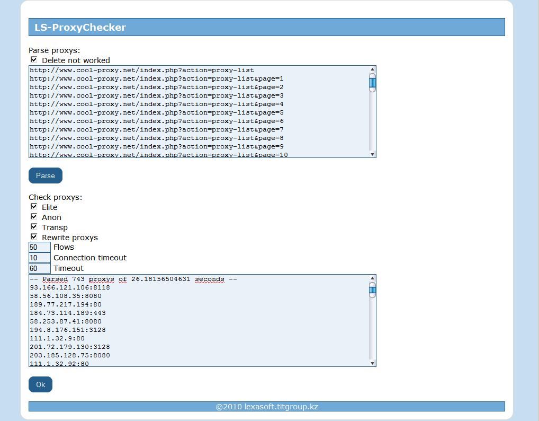Click the URL line ending page=3
Image resolution: width=539 pixels, height=421 pixels.
tap(156, 95)
